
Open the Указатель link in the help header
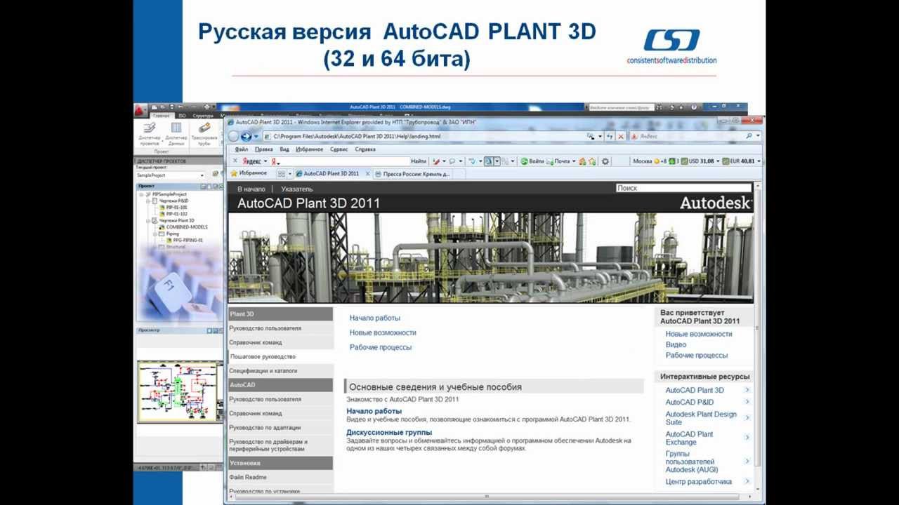297,189
